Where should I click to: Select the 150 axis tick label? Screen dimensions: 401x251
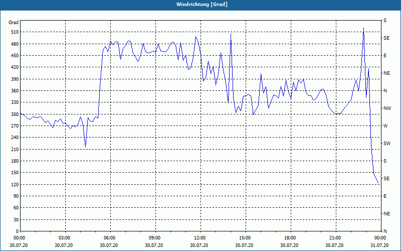click(x=15, y=173)
